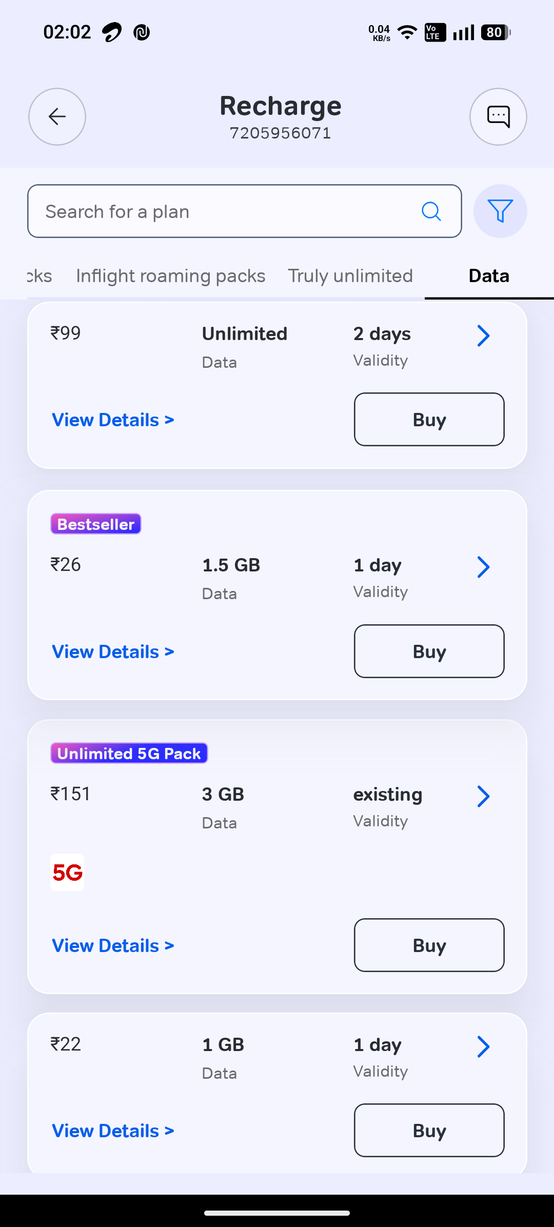Tap the Bestseller badge
The height and width of the screenshot is (1227, 554).
coord(96,524)
